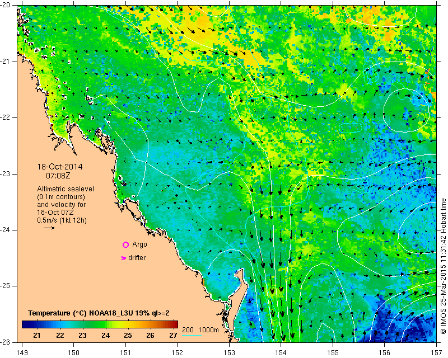Screen dimensions: 448x358
Task: Click latitude axis label -22
Action: pos(5,117)
